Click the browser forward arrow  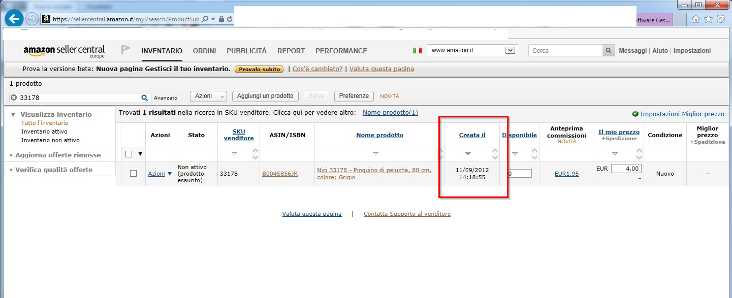tap(32, 19)
